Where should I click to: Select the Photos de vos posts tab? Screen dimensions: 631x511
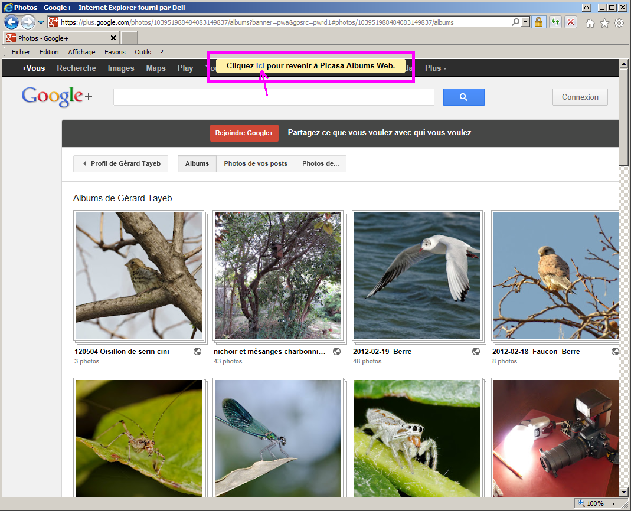coord(256,163)
